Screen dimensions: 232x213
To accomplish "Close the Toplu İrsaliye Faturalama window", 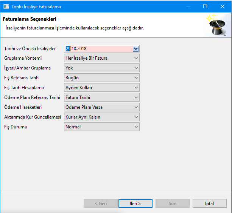I will pyautogui.click(x=223, y=6).
